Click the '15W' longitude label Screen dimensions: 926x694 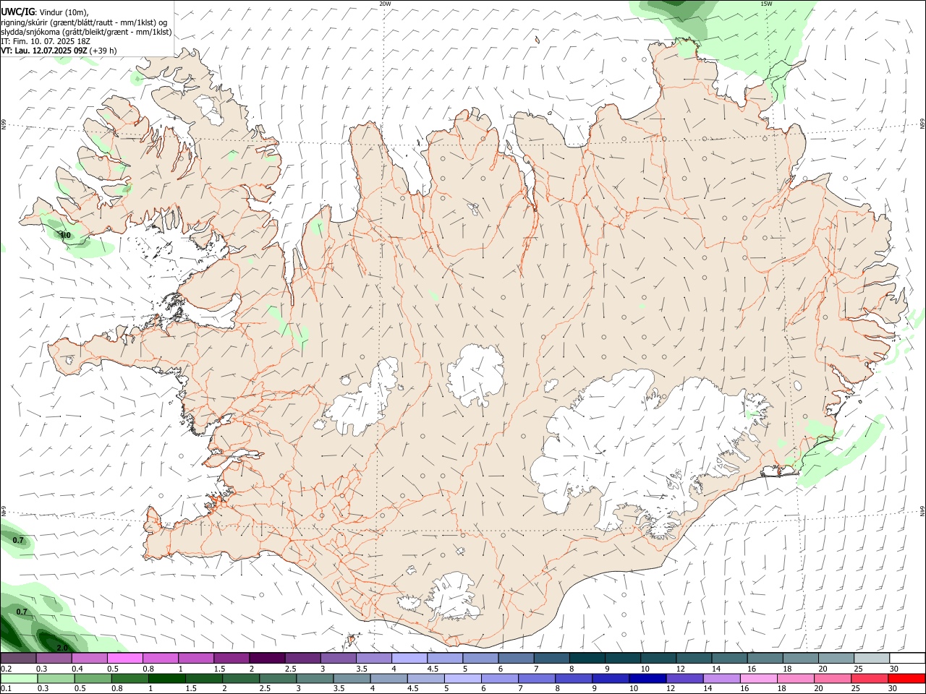pos(766,4)
